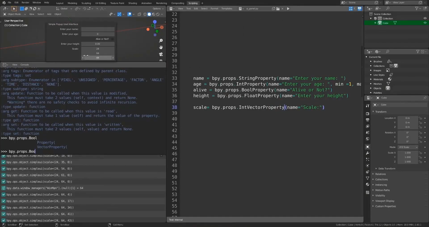429x227 pixels.
Task: Open the View Layer properties tab icon
Action: (x=368, y=126)
